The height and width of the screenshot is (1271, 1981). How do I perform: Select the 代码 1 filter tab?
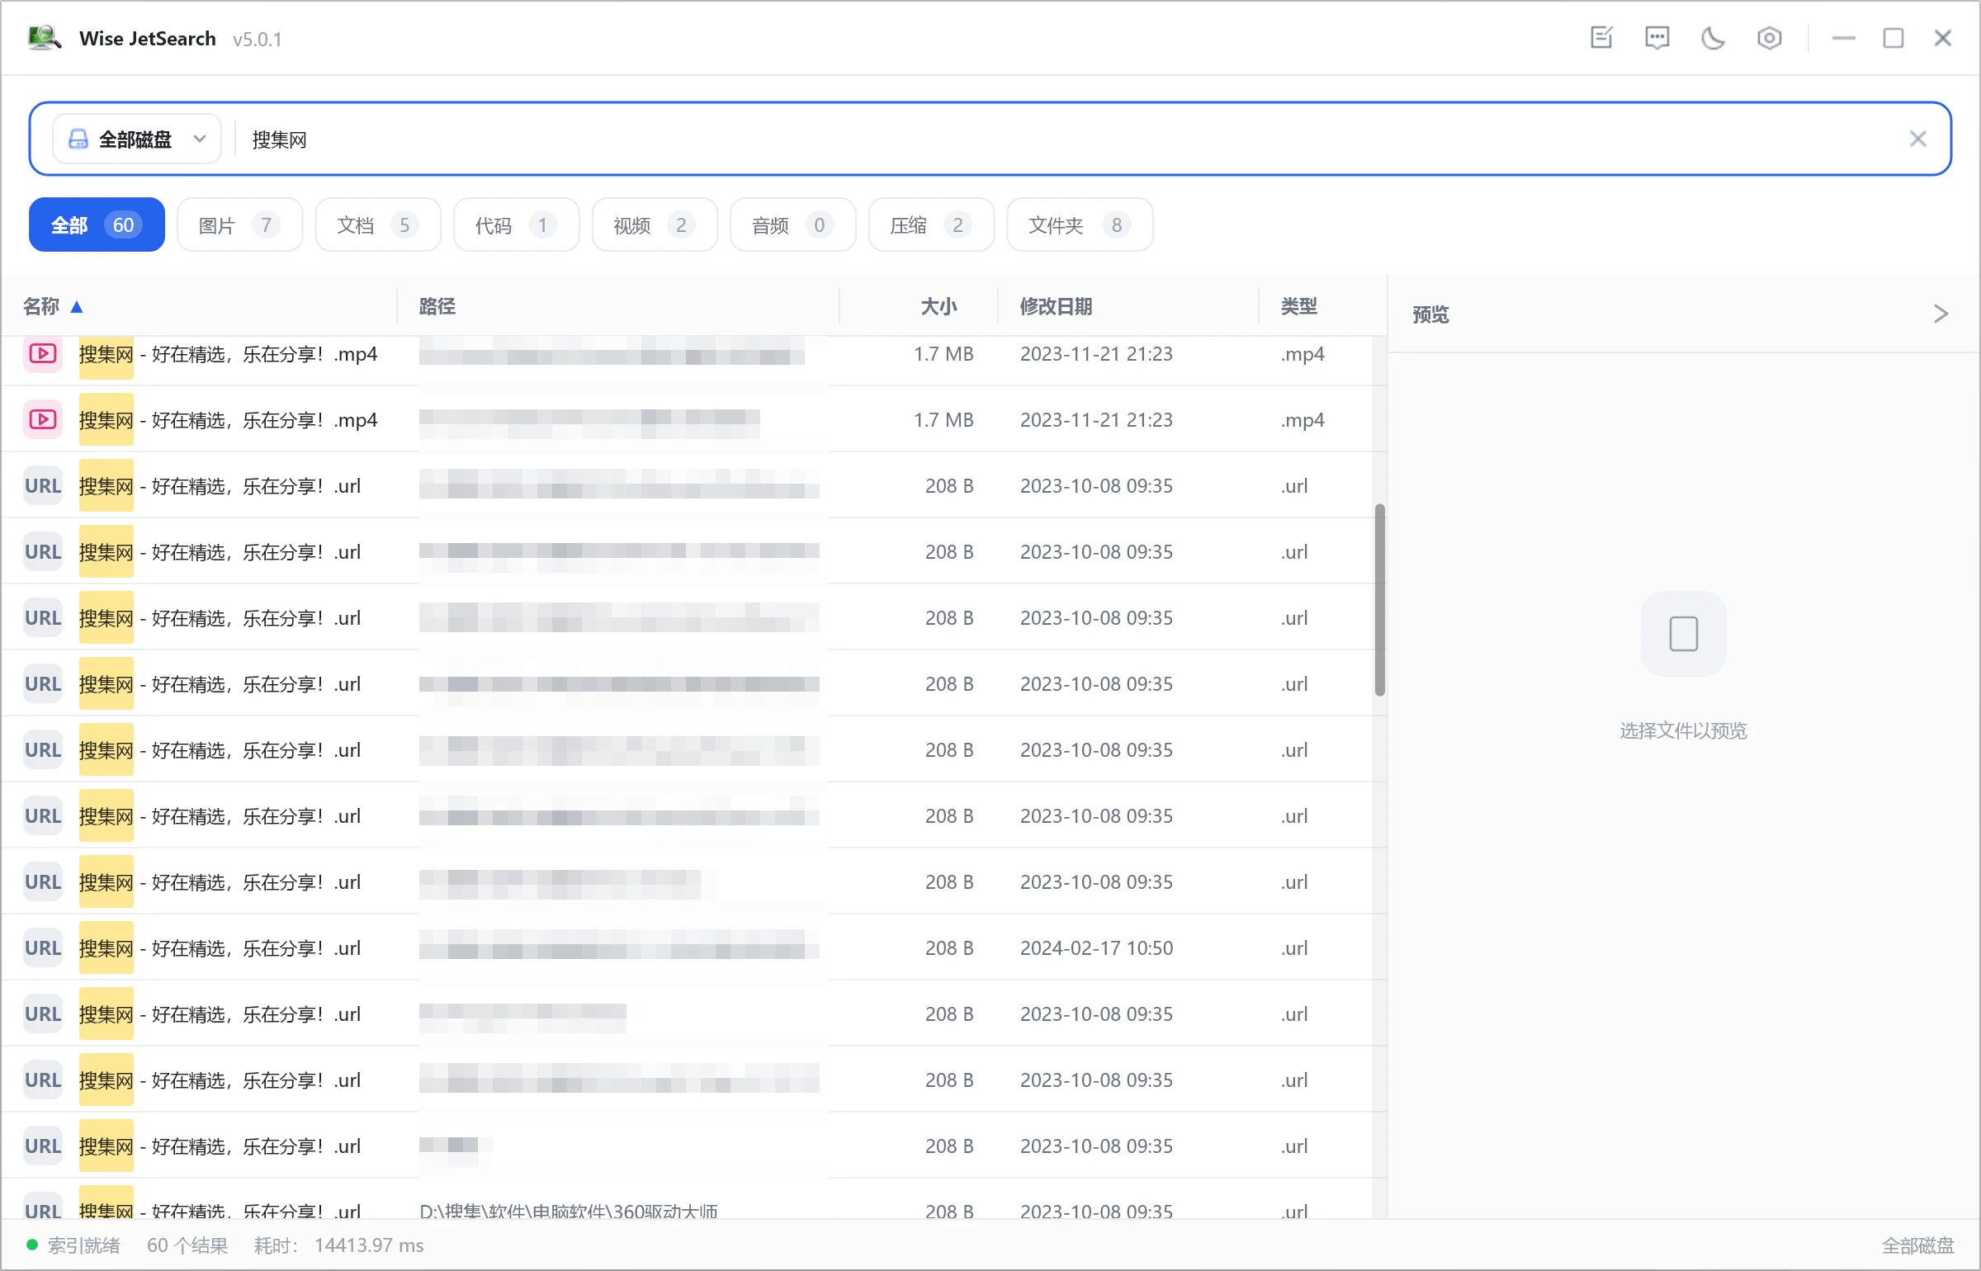click(x=517, y=224)
